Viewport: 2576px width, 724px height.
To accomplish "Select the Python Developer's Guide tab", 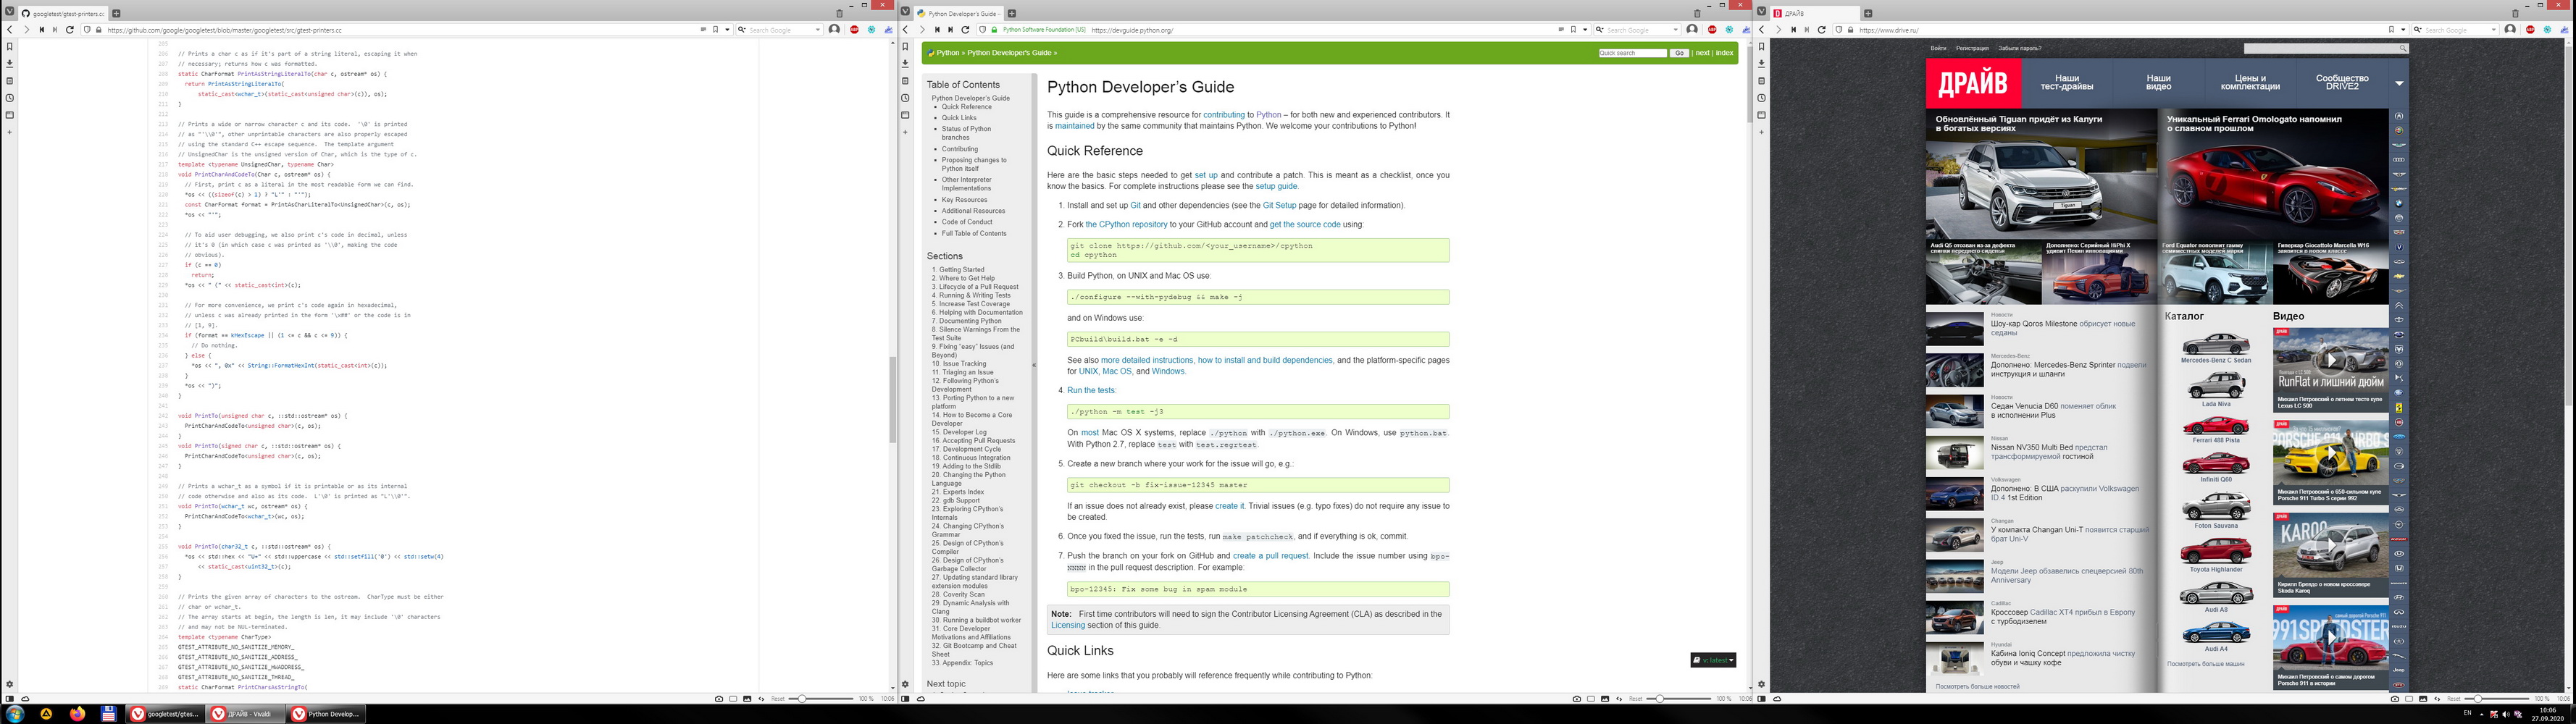I will point(959,14).
